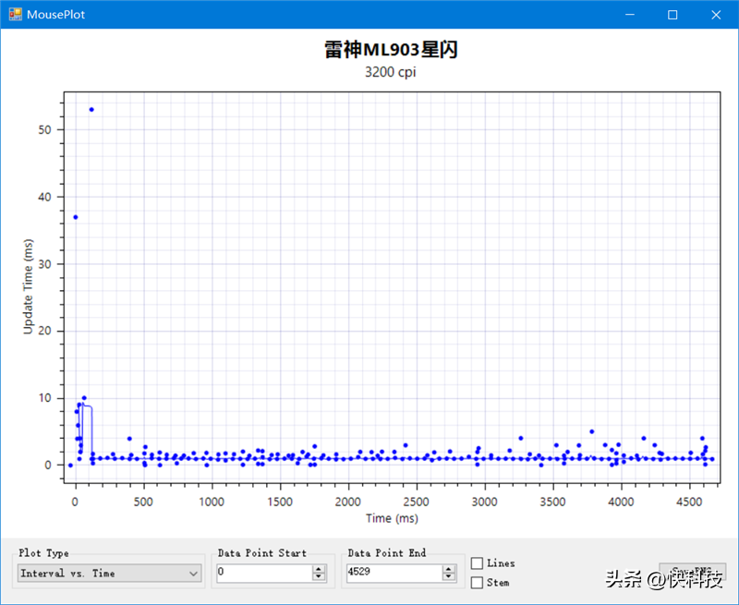Click the 2500 tick label on x-axis
739x605 pixels.
tap(417, 502)
